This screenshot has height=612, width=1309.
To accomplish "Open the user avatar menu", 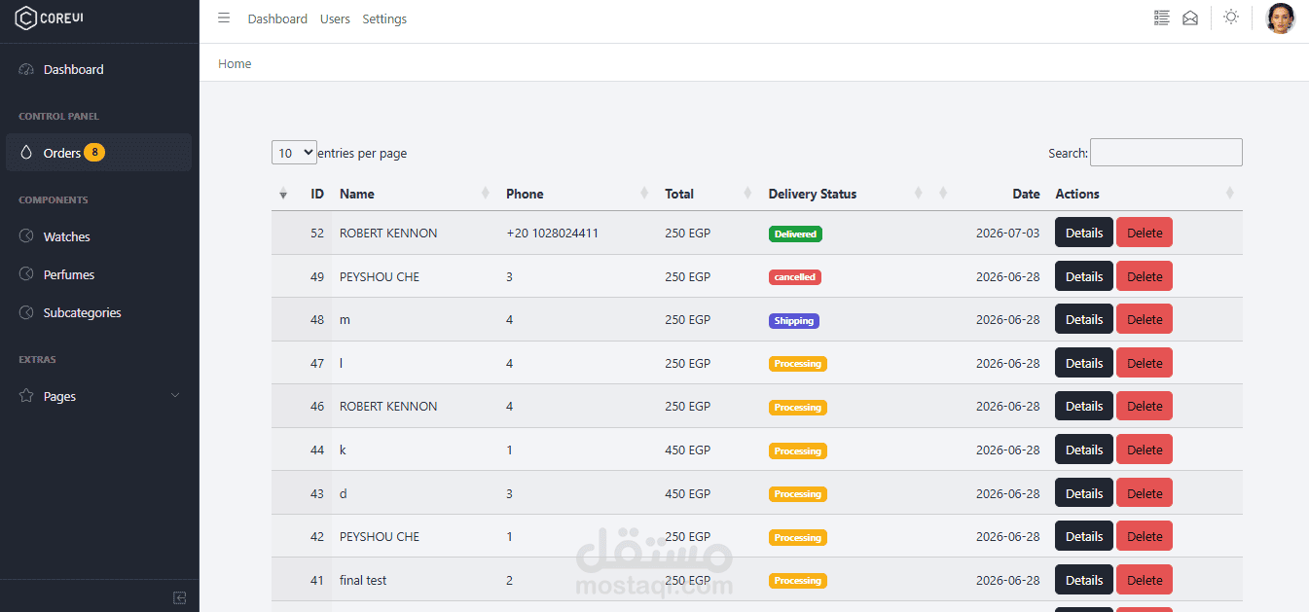I will pos(1280,18).
